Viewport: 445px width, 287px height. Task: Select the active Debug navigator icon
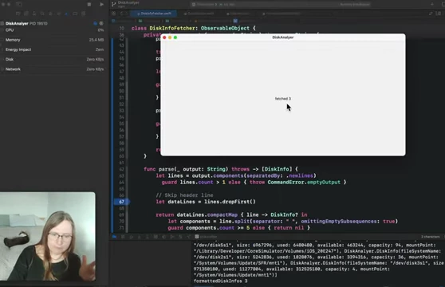pos(67,14)
